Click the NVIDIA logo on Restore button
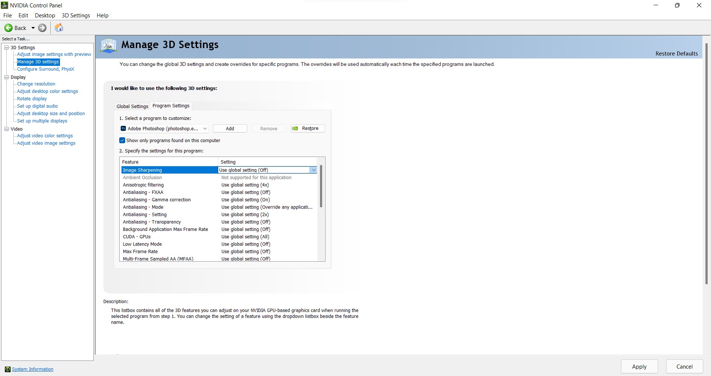This screenshot has height=376, width=711. pyautogui.click(x=295, y=128)
